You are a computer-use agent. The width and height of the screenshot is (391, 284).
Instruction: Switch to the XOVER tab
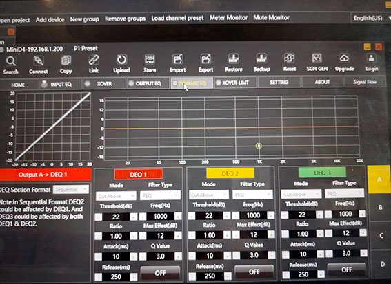point(104,84)
